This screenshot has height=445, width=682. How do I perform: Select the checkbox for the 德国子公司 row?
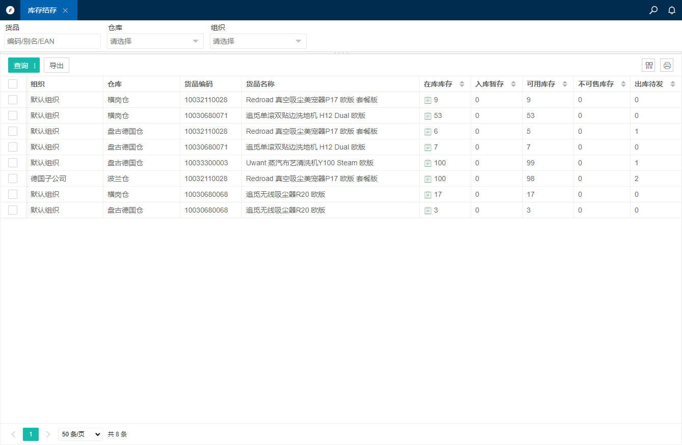[x=13, y=179]
